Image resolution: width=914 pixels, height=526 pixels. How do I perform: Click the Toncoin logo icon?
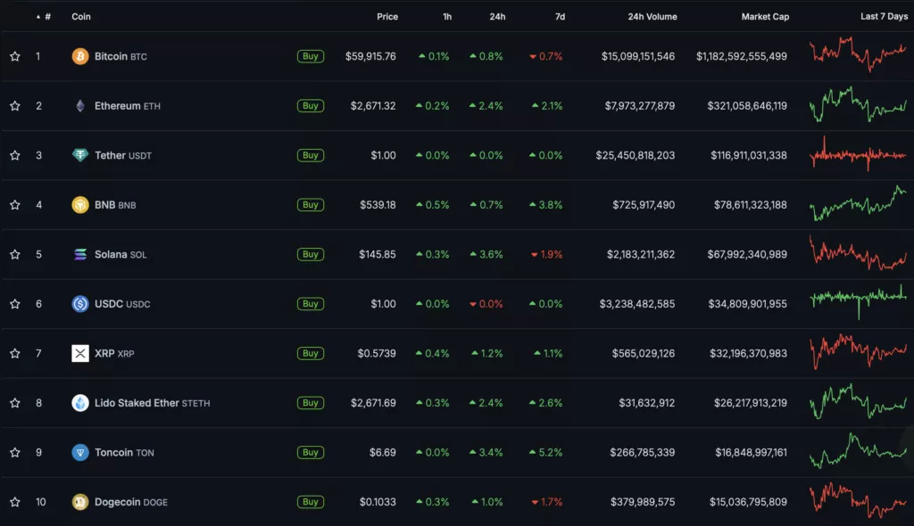pos(80,452)
